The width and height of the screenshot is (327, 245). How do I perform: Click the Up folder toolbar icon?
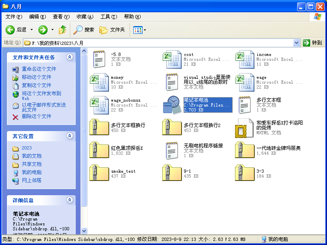pyautogui.click(x=63, y=30)
